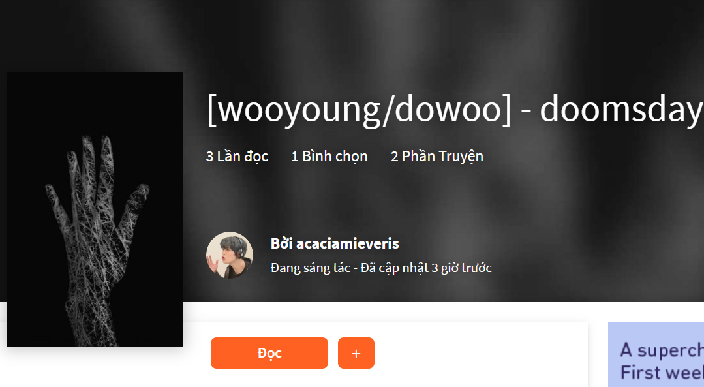
Task: Click the gray gutter between panel and ad
Action: (598, 354)
